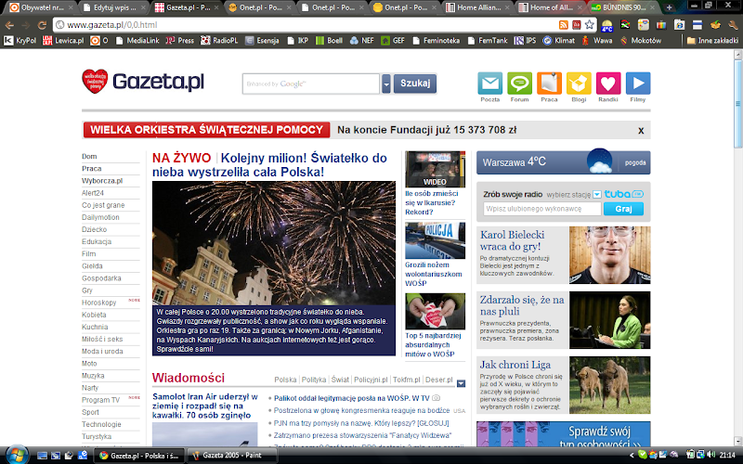Switch to the Edytuj wpis tab
743x464 pixels.
[x=113, y=7]
